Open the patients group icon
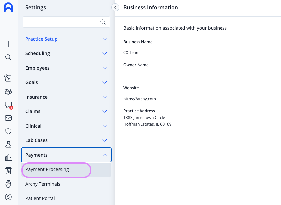The width and height of the screenshot is (281, 205). [x=8, y=92]
